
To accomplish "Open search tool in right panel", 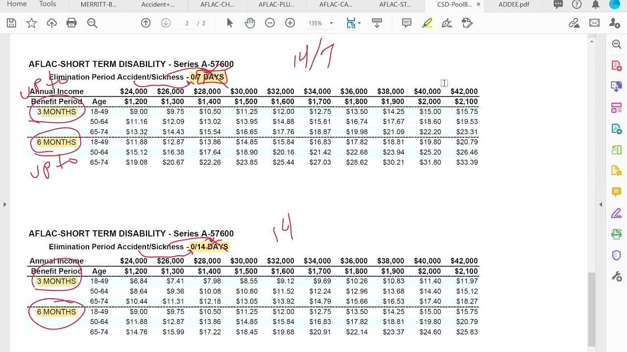I will pyautogui.click(x=616, y=44).
